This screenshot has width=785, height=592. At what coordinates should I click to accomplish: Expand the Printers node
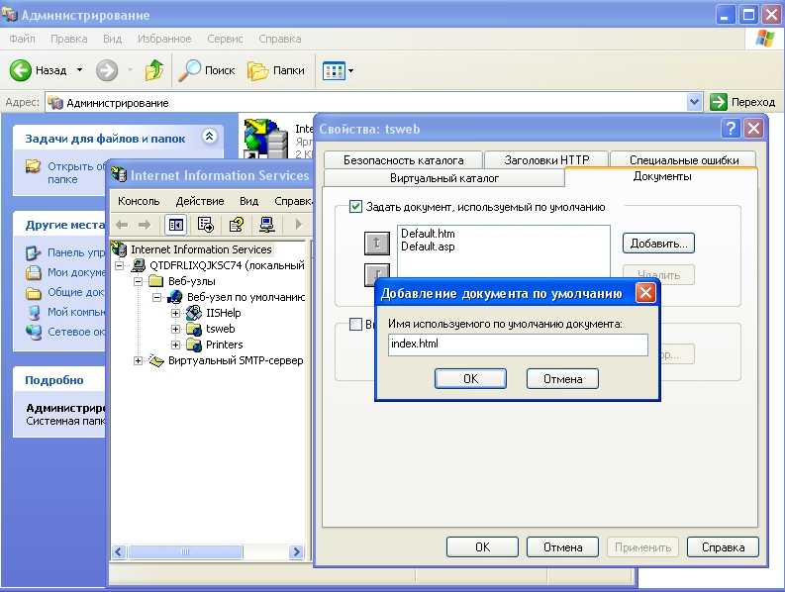(x=175, y=345)
